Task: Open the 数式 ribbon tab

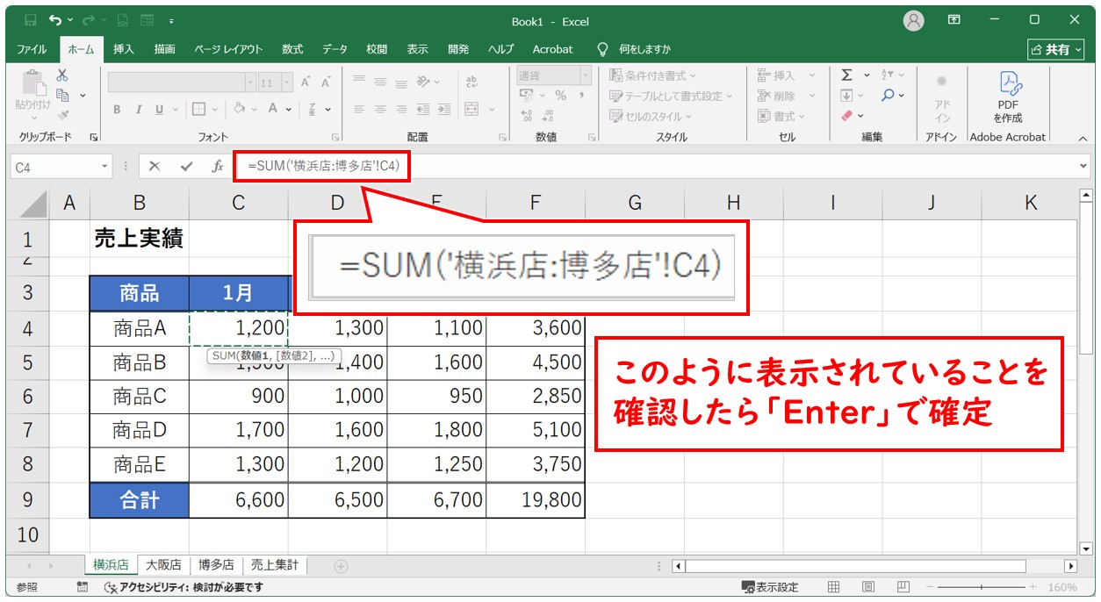Action: pyautogui.click(x=291, y=49)
